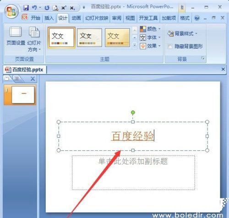Click the right-middle sizing handle of title
Screen dimensions: 229x218
(207, 136)
